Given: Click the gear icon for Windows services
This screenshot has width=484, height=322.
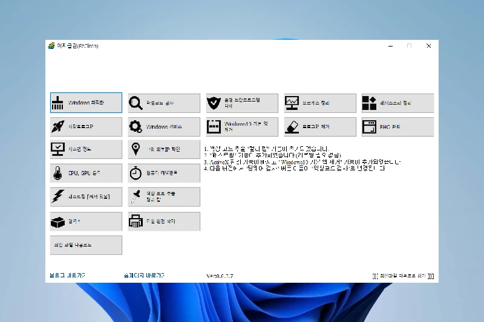Looking at the screenshot, I should pos(136,127).
